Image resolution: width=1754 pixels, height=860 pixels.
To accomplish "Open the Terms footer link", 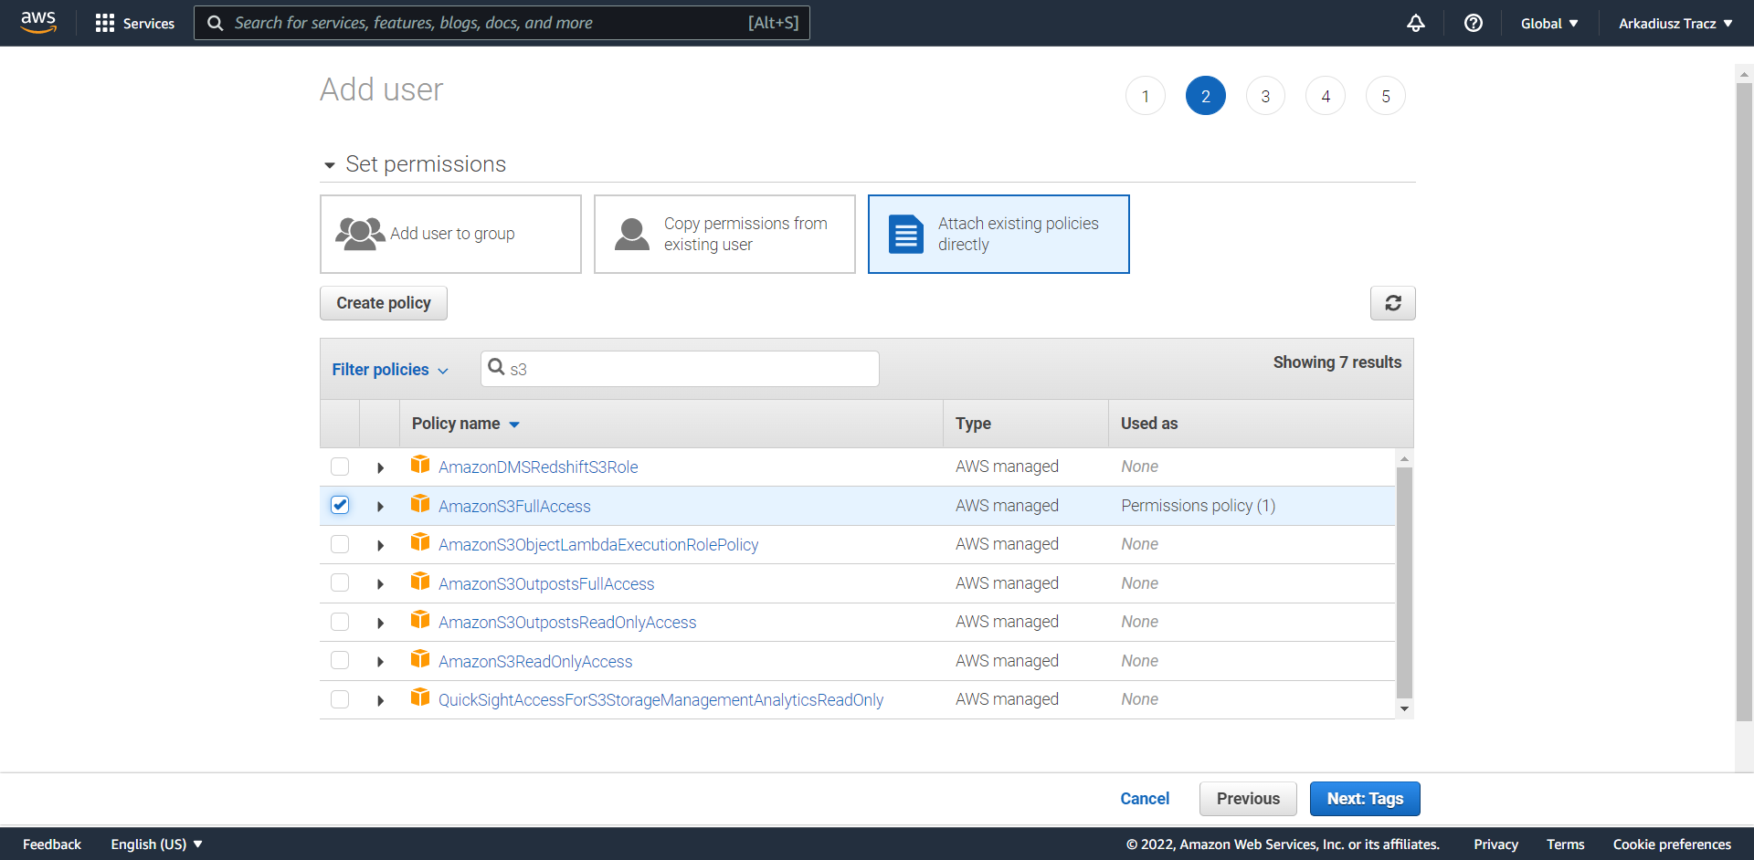I will (1565, 844).
